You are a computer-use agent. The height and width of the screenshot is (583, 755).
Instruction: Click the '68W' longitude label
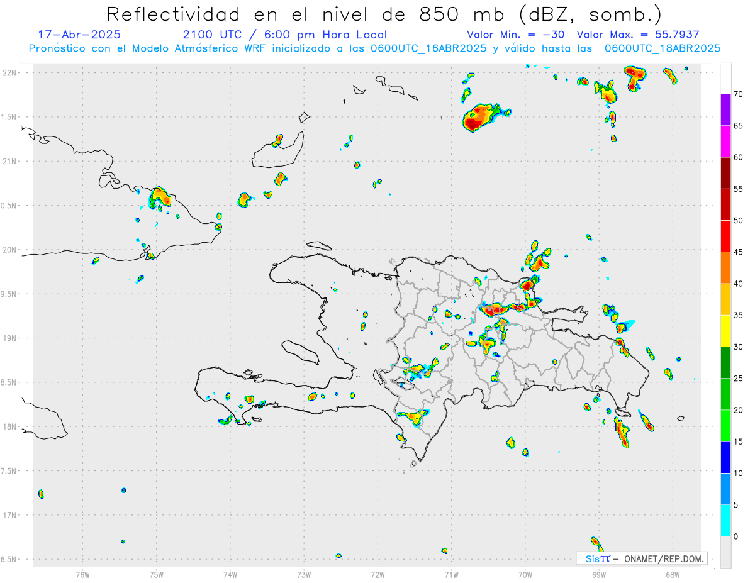[673, 574]
